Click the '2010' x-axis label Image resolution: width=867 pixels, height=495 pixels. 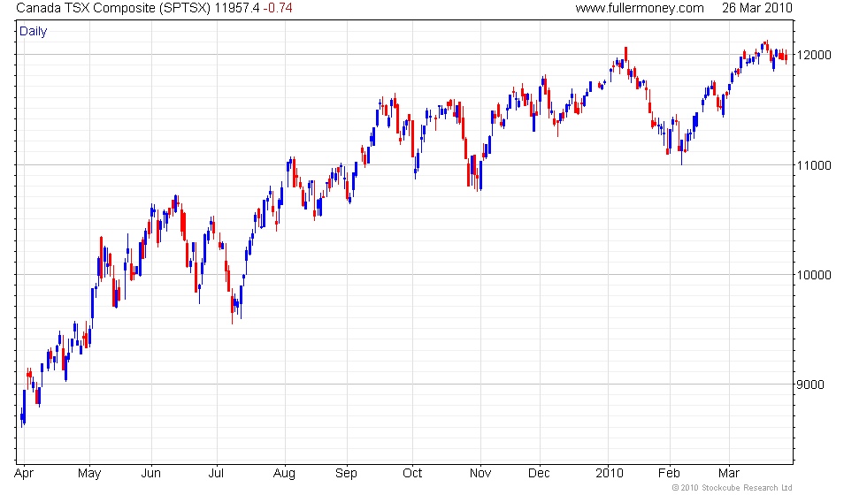(610, 474)
